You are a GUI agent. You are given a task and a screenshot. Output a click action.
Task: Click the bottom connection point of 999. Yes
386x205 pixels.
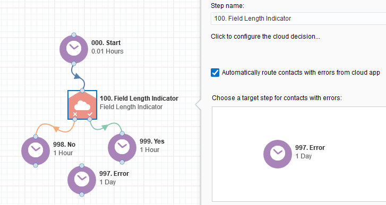tap(122, 162)
